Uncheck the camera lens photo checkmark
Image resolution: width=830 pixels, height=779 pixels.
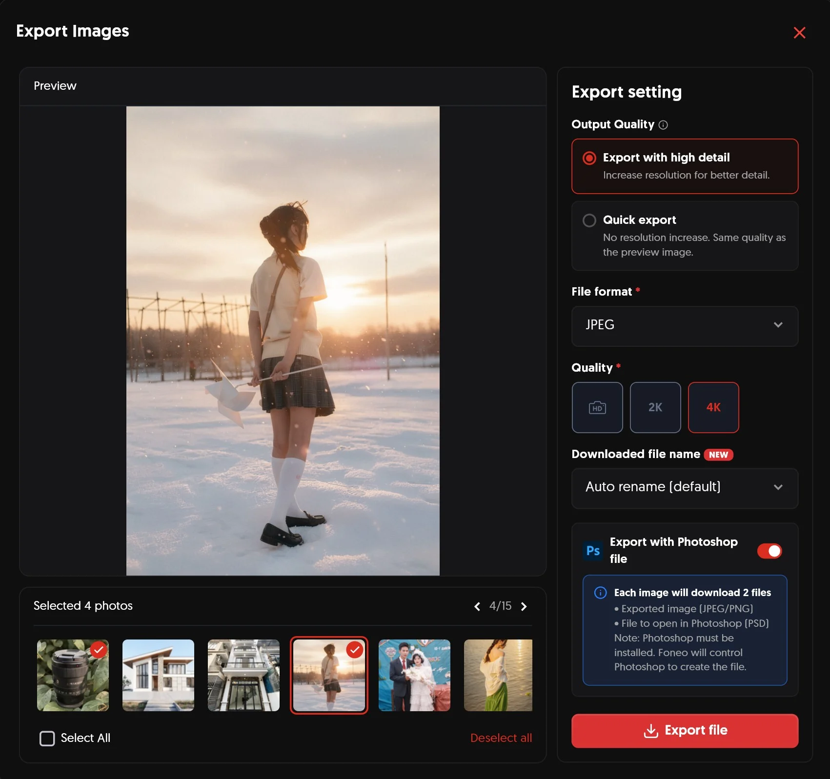click(x=99, y=650)
